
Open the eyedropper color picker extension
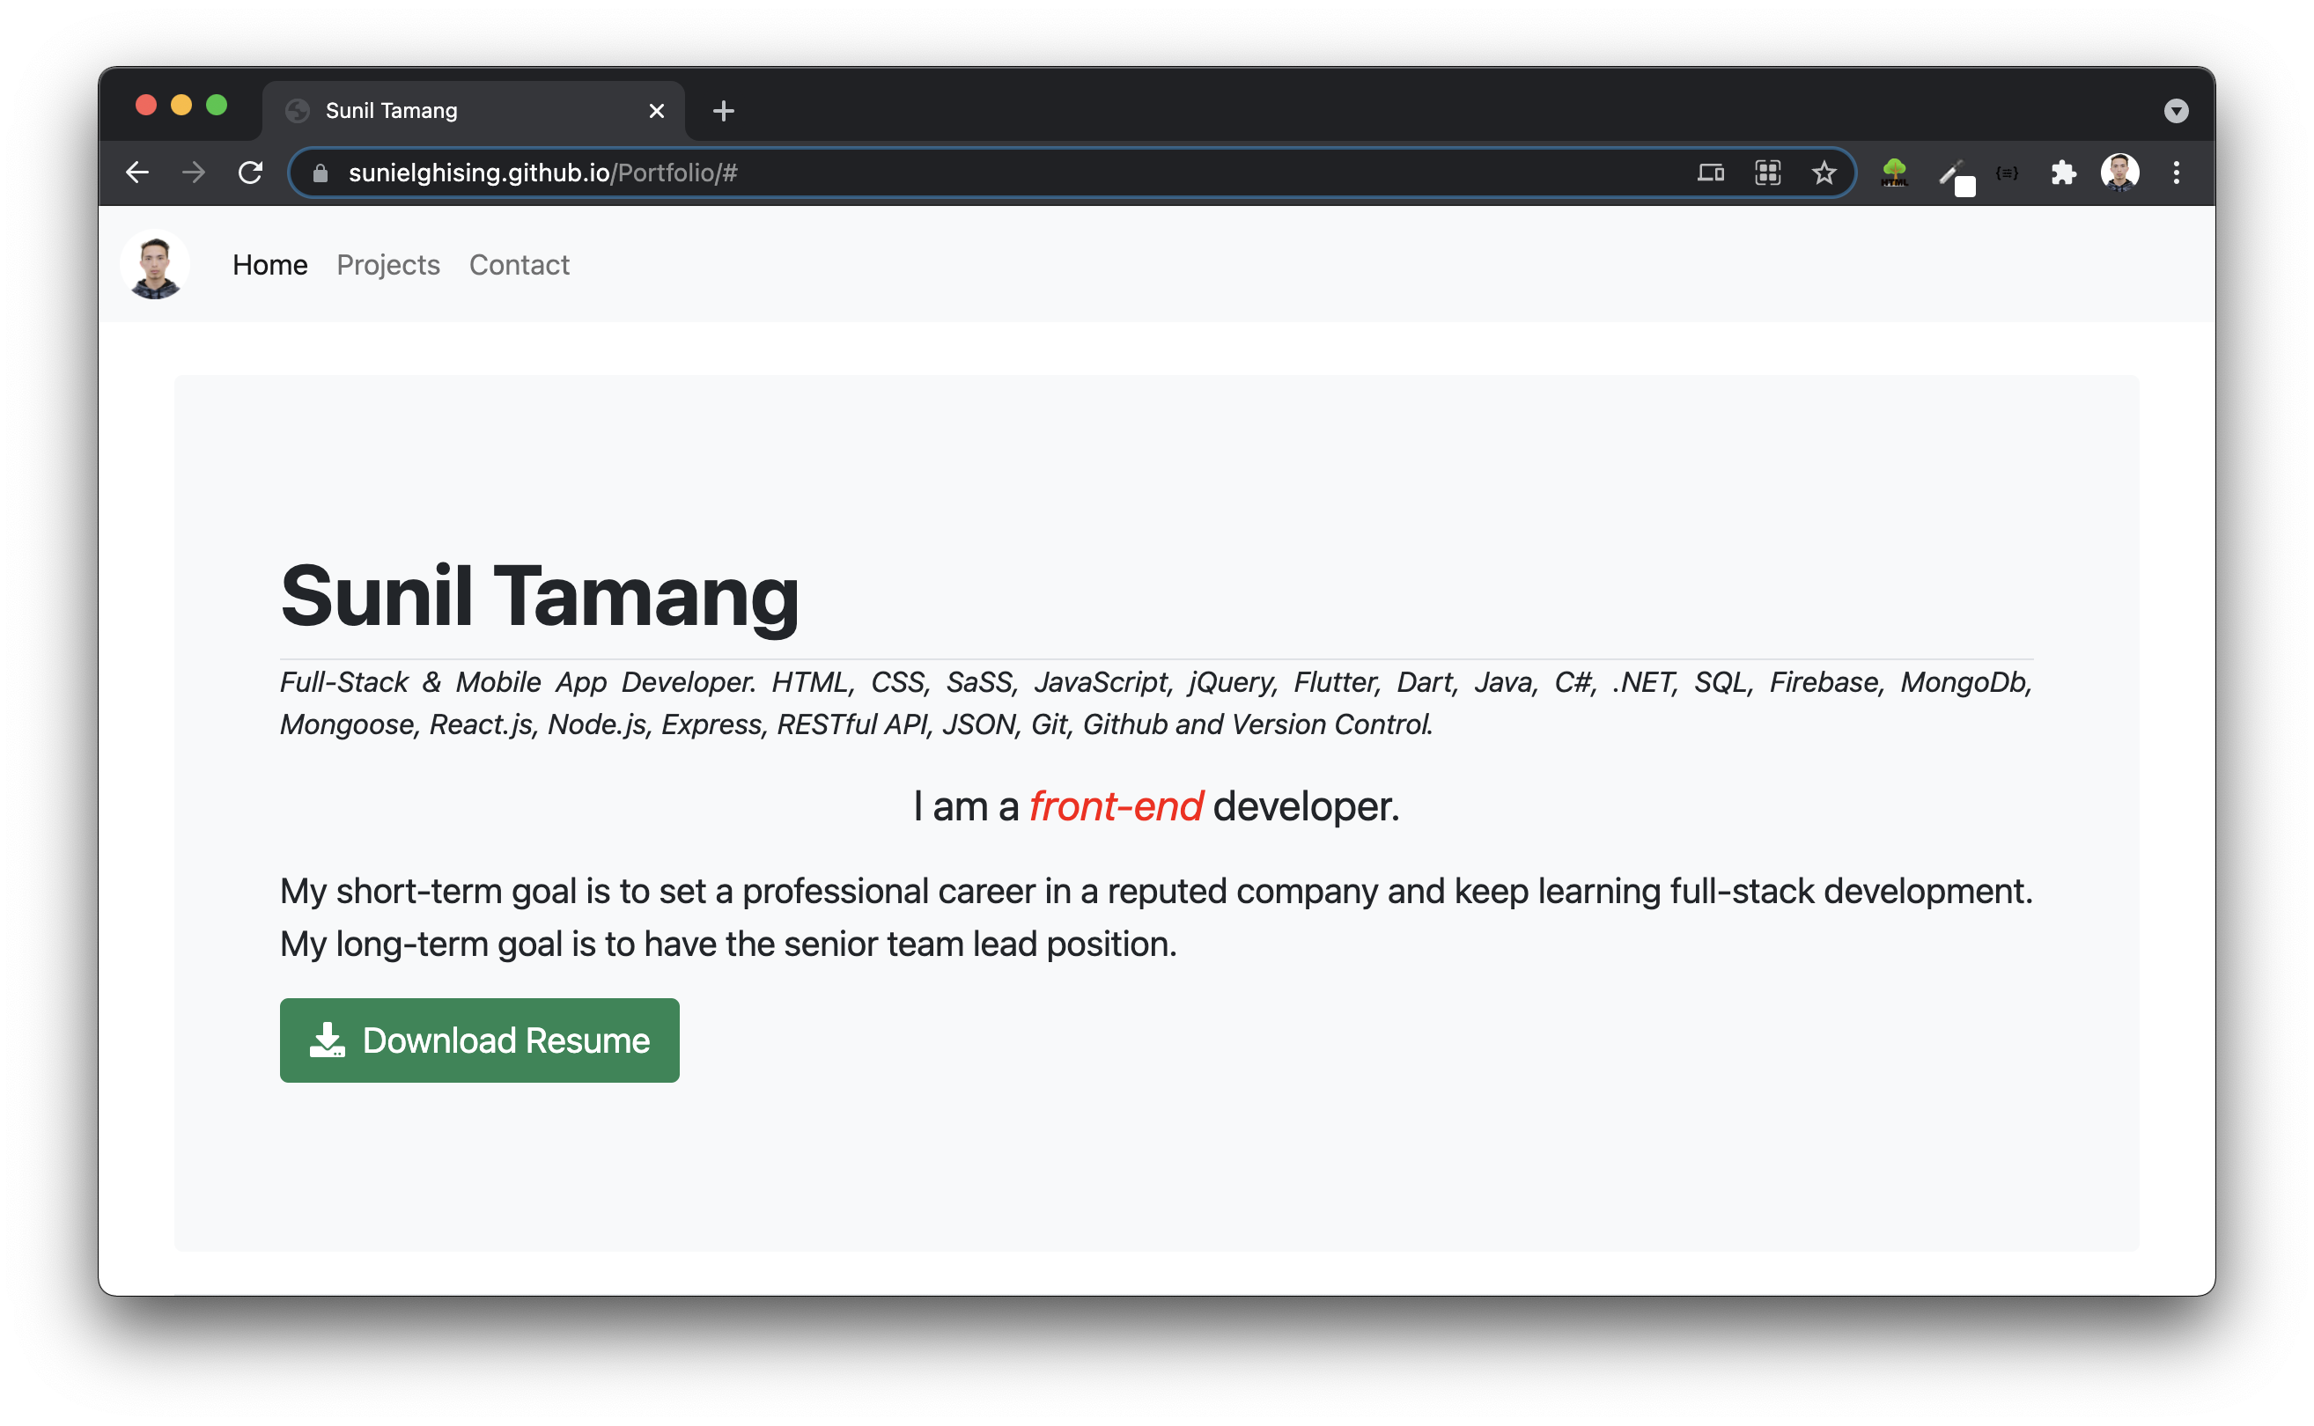(1953, 173)
